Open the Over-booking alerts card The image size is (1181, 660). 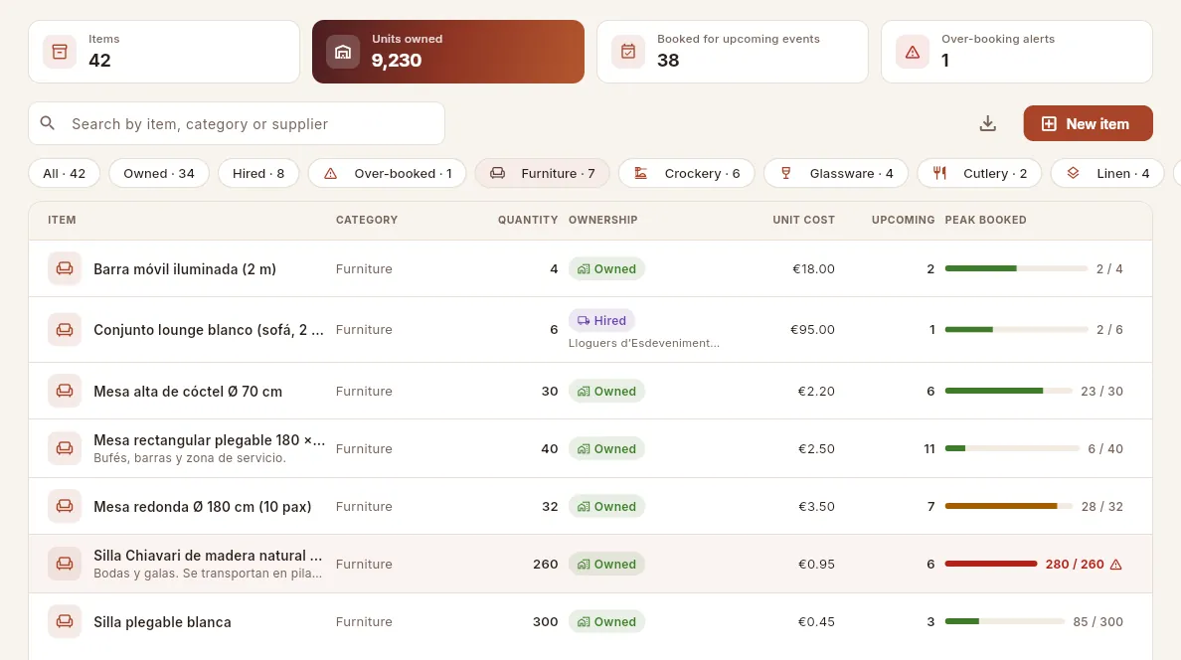tap(1017, 52)
